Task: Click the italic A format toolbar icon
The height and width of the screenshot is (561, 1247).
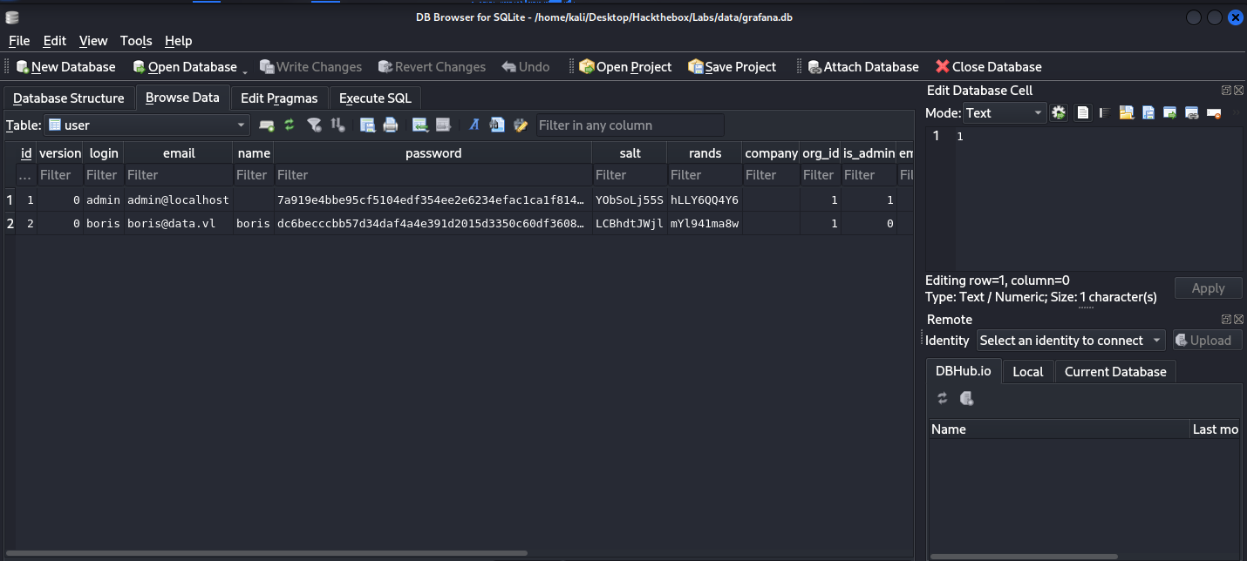Action: point(474,125)
